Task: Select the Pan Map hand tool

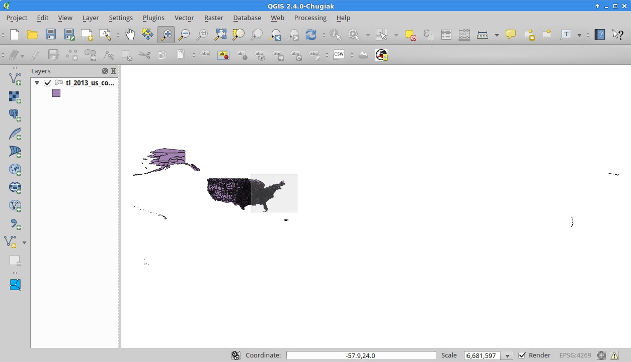Action: [x=130, y=35]
